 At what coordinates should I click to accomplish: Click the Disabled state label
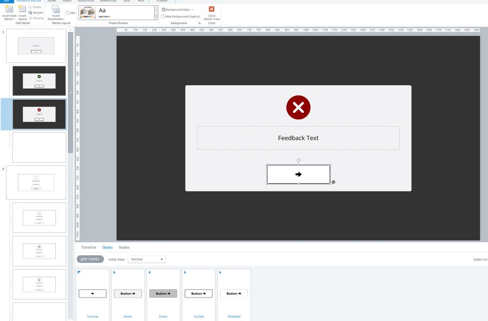click(233, 316)
